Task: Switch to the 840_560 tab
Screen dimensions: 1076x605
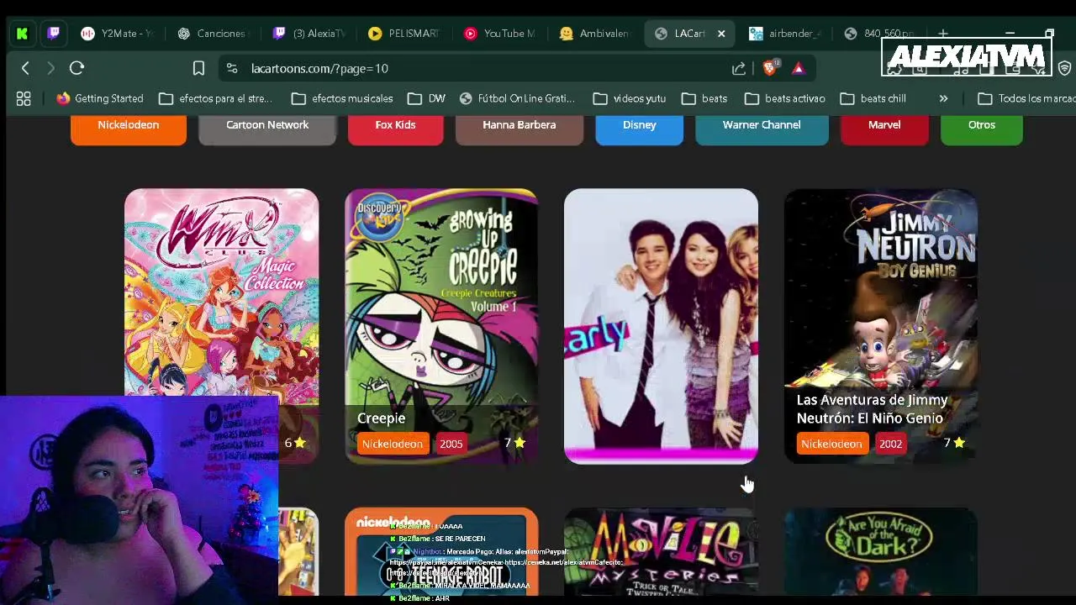Action: 881,34
